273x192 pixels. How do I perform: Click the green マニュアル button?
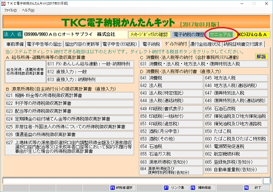[x=220, y=35]
